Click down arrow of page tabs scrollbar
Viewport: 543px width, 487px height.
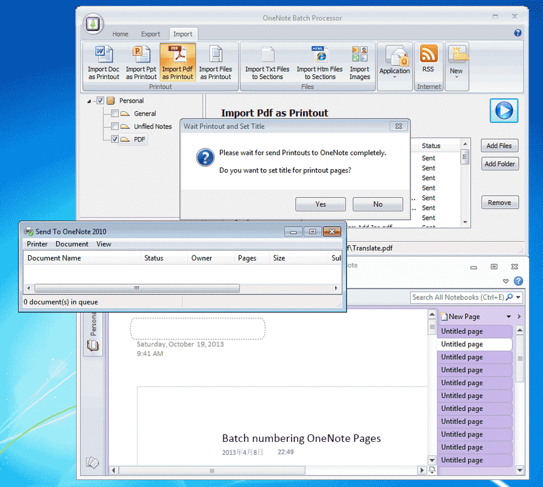pos(520,470)
